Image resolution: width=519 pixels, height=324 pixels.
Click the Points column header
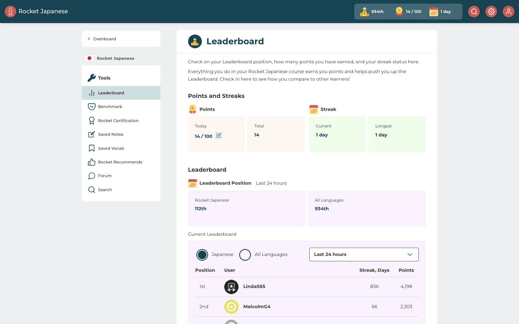(x=406, y=270)
